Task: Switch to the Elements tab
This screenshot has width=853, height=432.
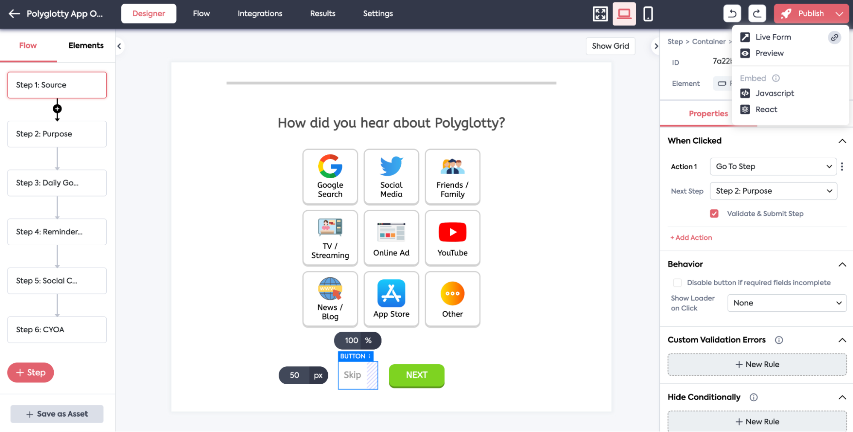Action: click(86, 45)
